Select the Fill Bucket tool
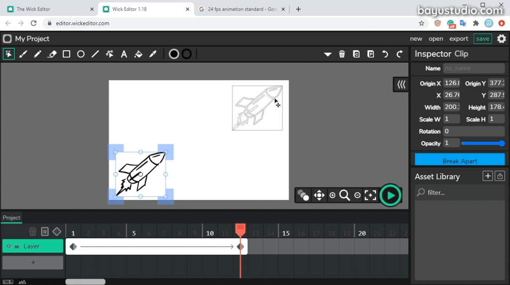Screen dimensions: 510x285 (138, 54)
